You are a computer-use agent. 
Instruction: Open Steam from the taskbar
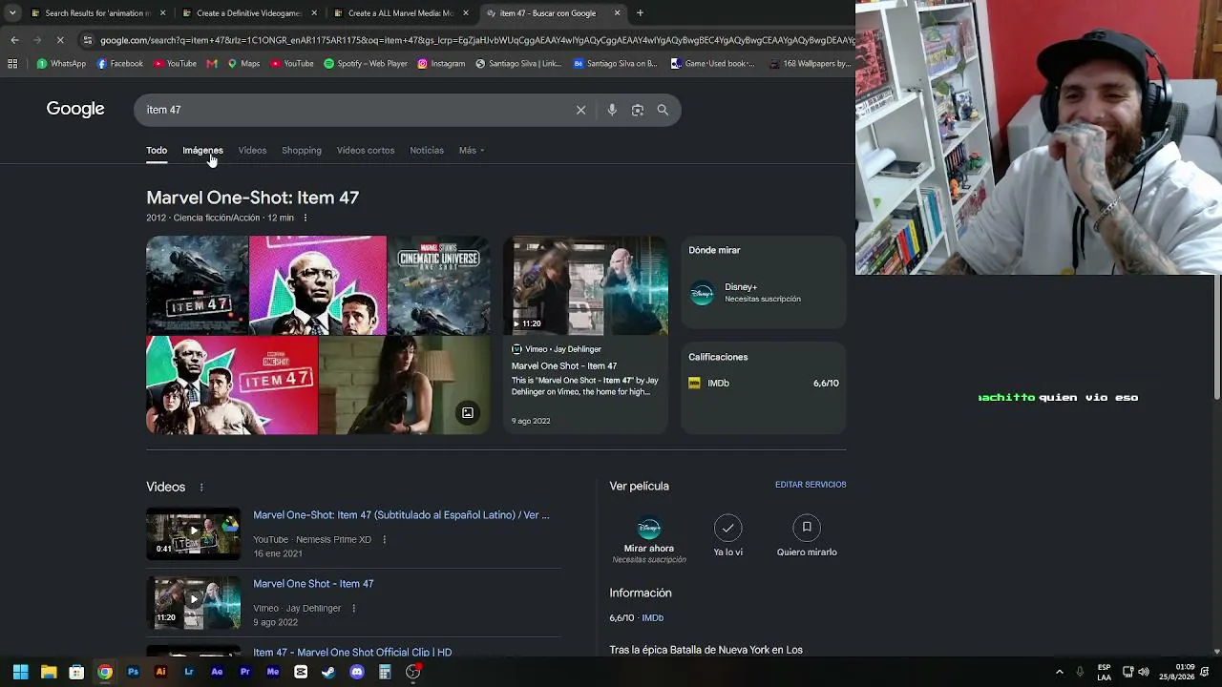328,672
